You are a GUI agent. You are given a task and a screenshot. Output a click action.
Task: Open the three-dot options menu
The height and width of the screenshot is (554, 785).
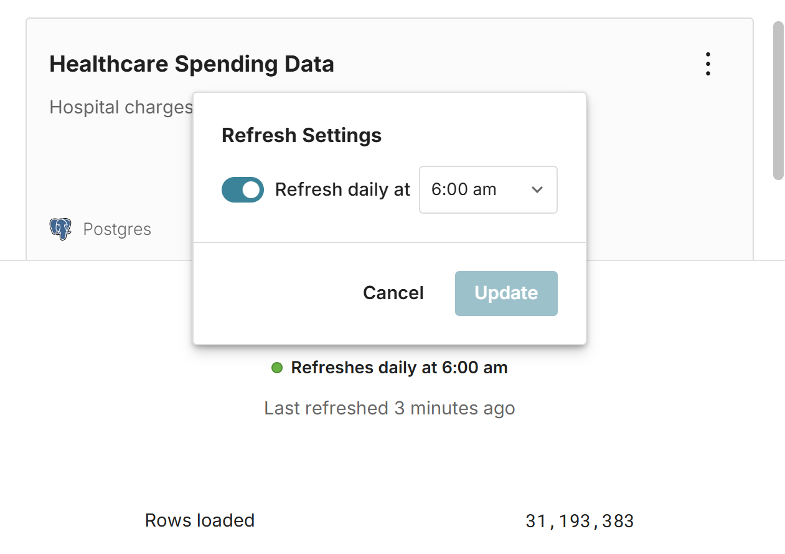(708, 64)
